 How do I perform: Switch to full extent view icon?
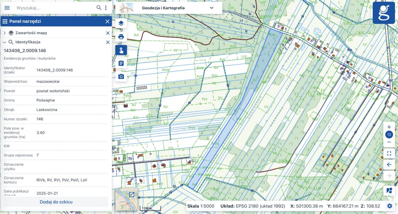point(389,153)
